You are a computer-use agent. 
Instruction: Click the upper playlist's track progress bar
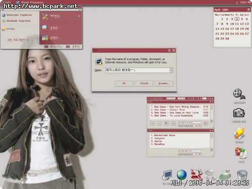pyautogui.click(x=190, y=122)
